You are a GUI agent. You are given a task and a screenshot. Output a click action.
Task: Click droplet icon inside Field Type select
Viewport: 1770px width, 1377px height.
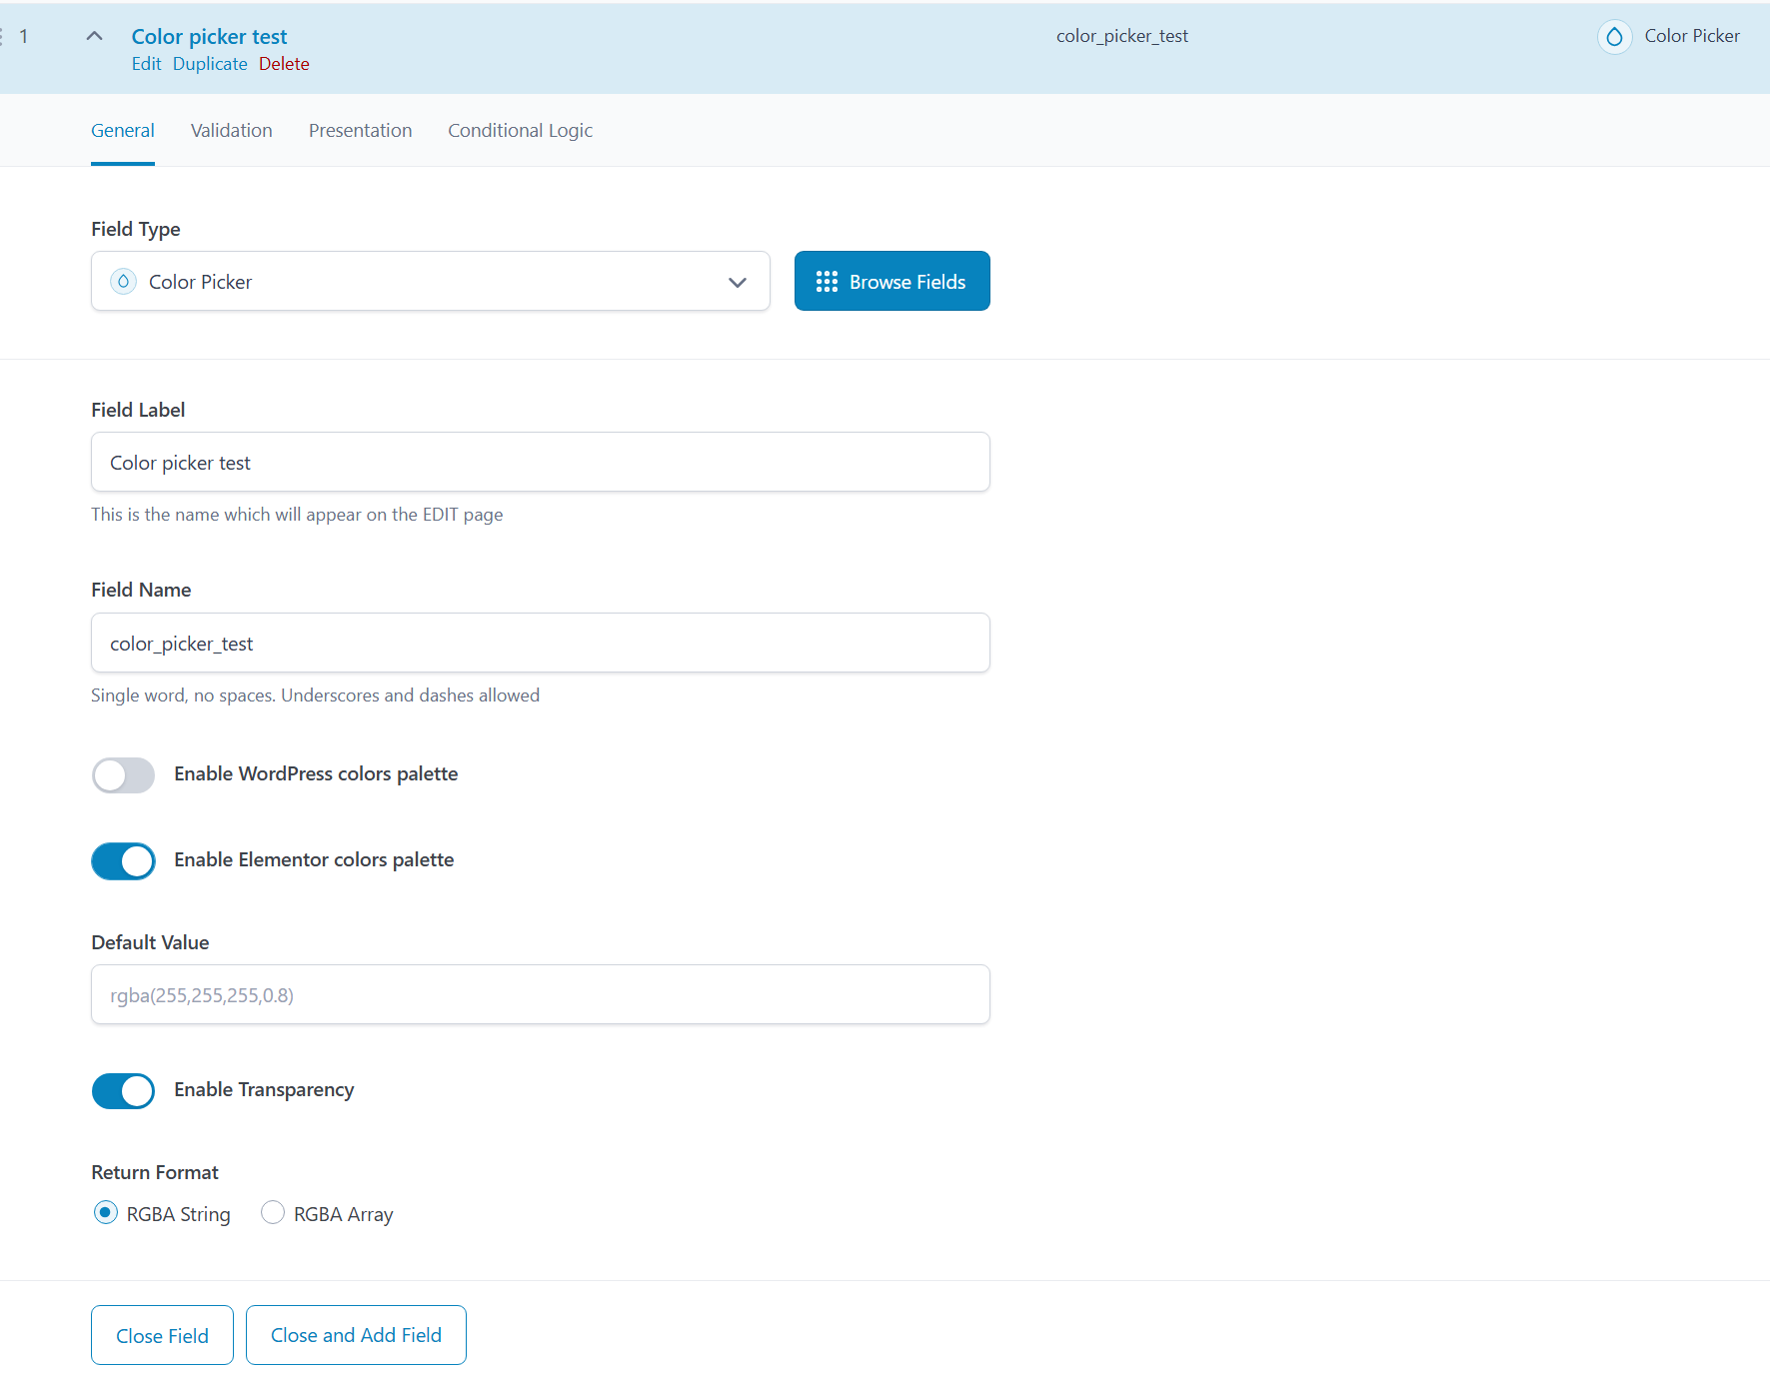click(x=123, y=282)
